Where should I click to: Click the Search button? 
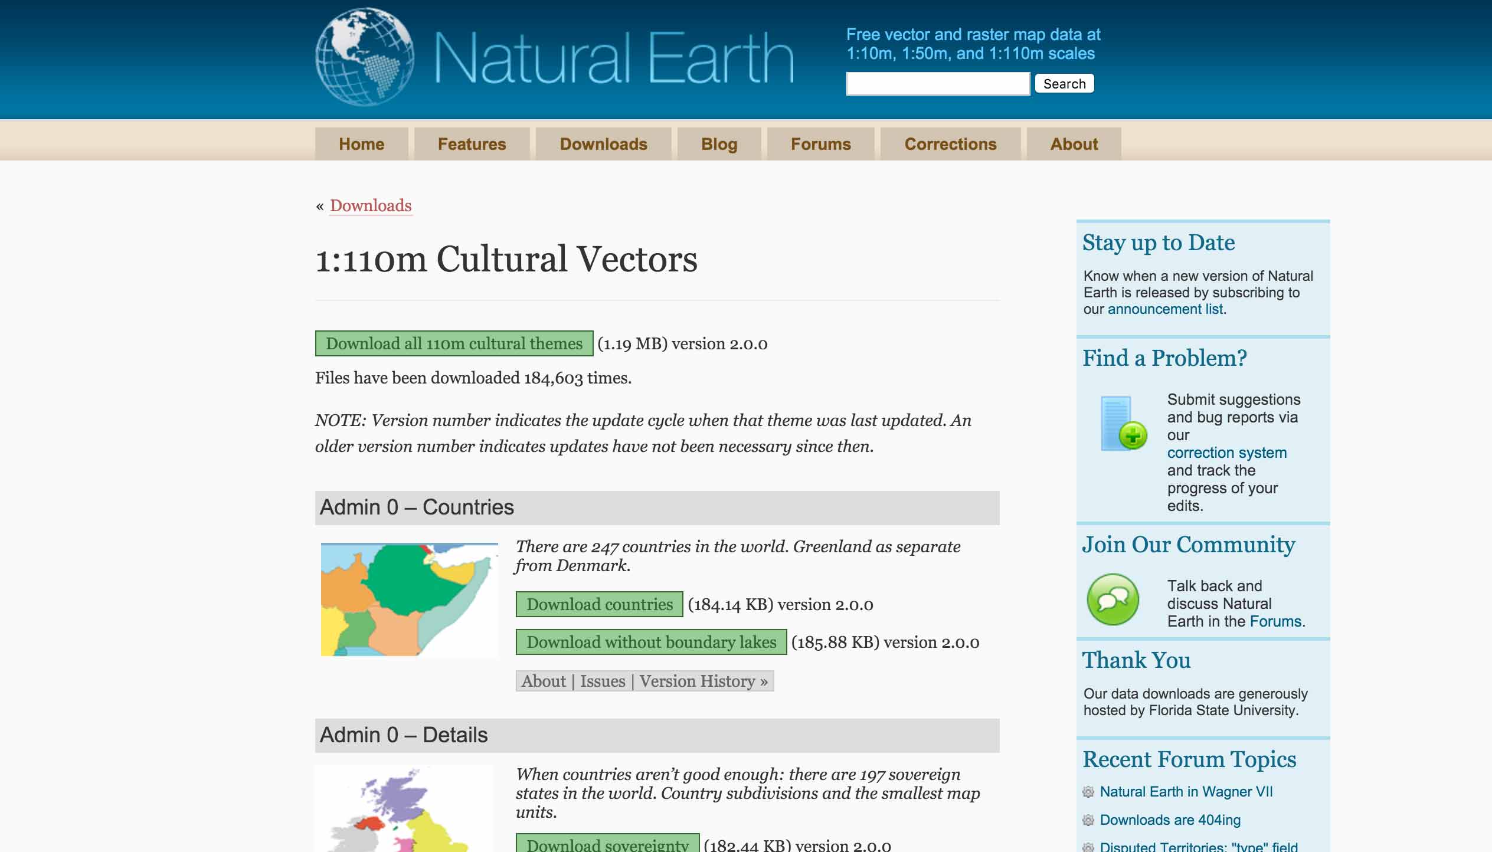pos(1064,84)
